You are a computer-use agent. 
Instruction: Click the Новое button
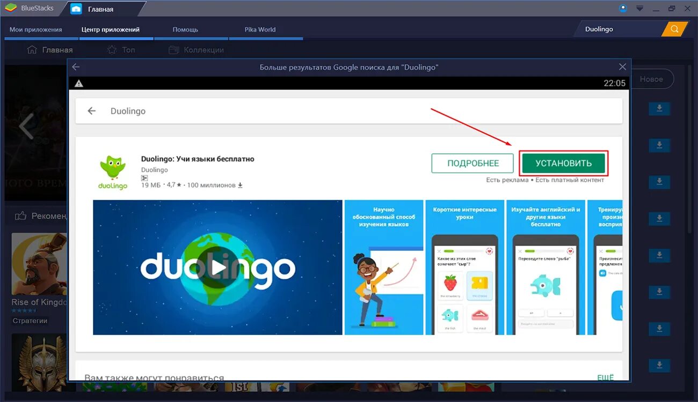651,79
